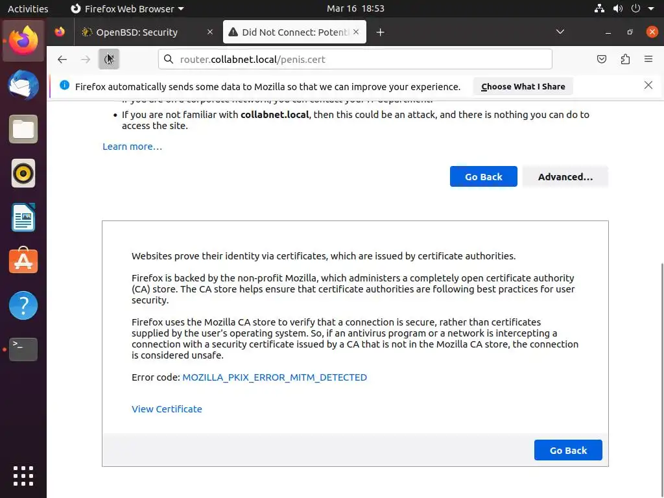664x498 pixels.
Task: Open Ubuntu Software from dock
Action: [23, 261]
